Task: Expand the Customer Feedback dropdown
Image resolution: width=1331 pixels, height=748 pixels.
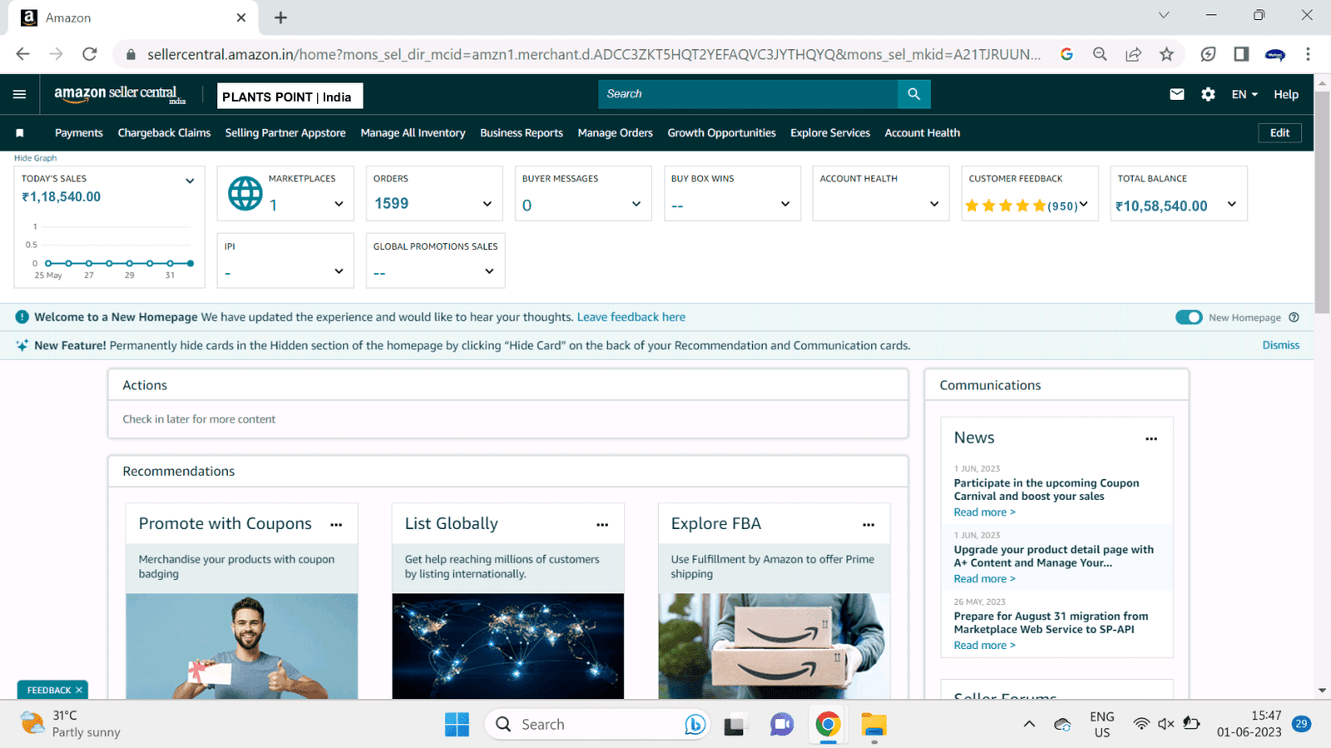Action: coord(1083,204)
